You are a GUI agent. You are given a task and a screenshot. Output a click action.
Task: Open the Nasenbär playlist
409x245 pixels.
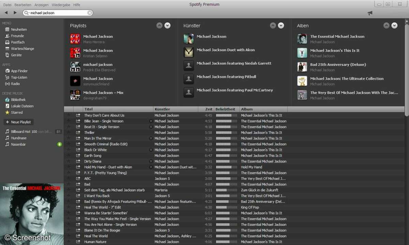point(18,144)
